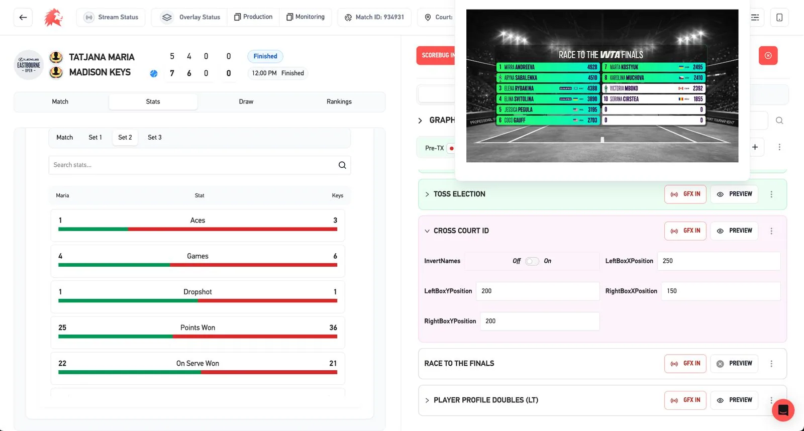Trigger GFX IN for Player Profile Doubles
Viewport: 804px width, 431px height.
click(x=685, y=400)
